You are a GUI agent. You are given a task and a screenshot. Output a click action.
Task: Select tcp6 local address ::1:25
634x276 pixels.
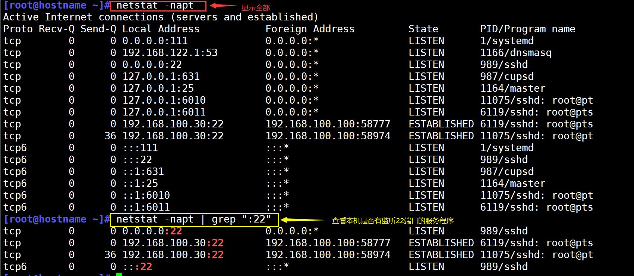(140, 184)
